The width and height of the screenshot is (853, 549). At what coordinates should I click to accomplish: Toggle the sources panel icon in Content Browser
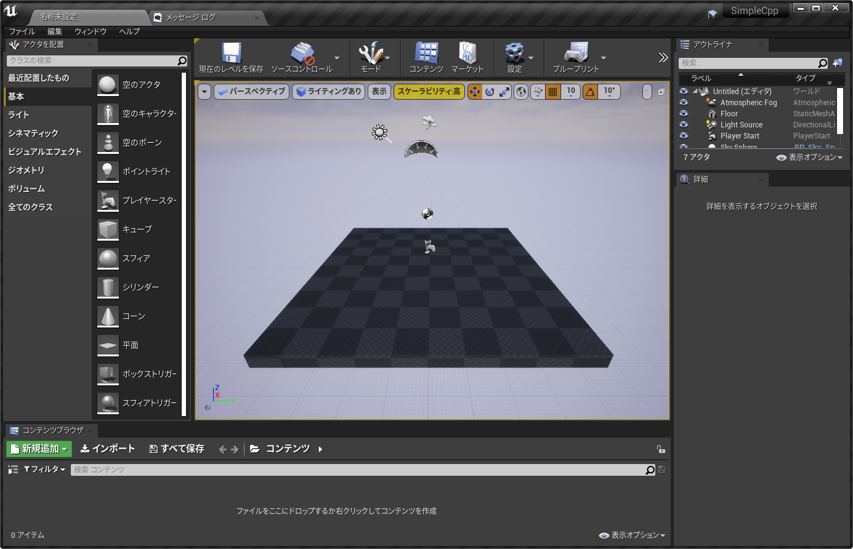pyautogui.click(x=13, y=470)
